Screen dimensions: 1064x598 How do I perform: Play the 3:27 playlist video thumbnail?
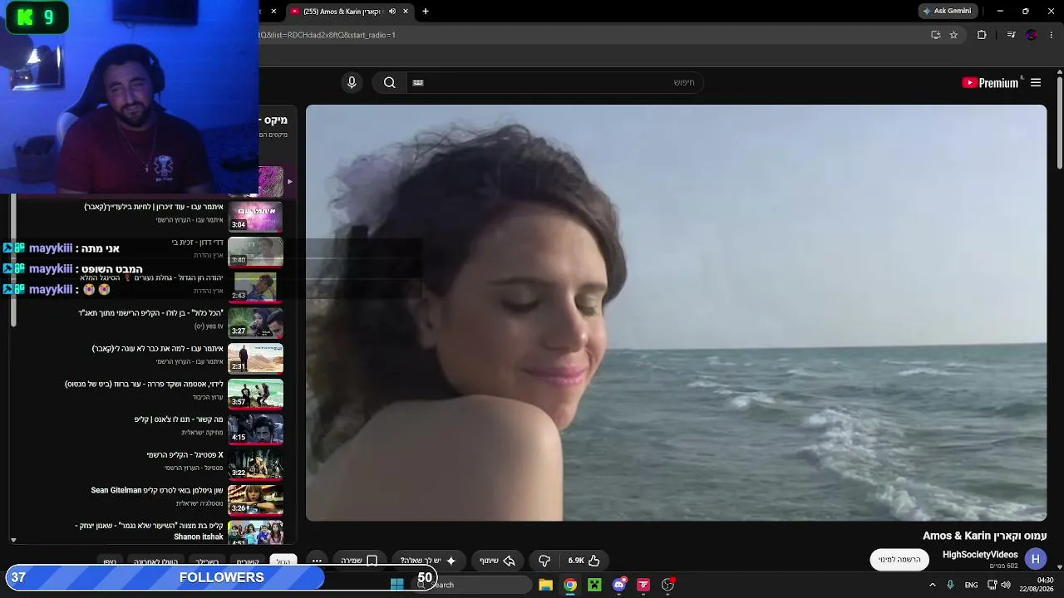pyautogui.click(x=255, y=322)
